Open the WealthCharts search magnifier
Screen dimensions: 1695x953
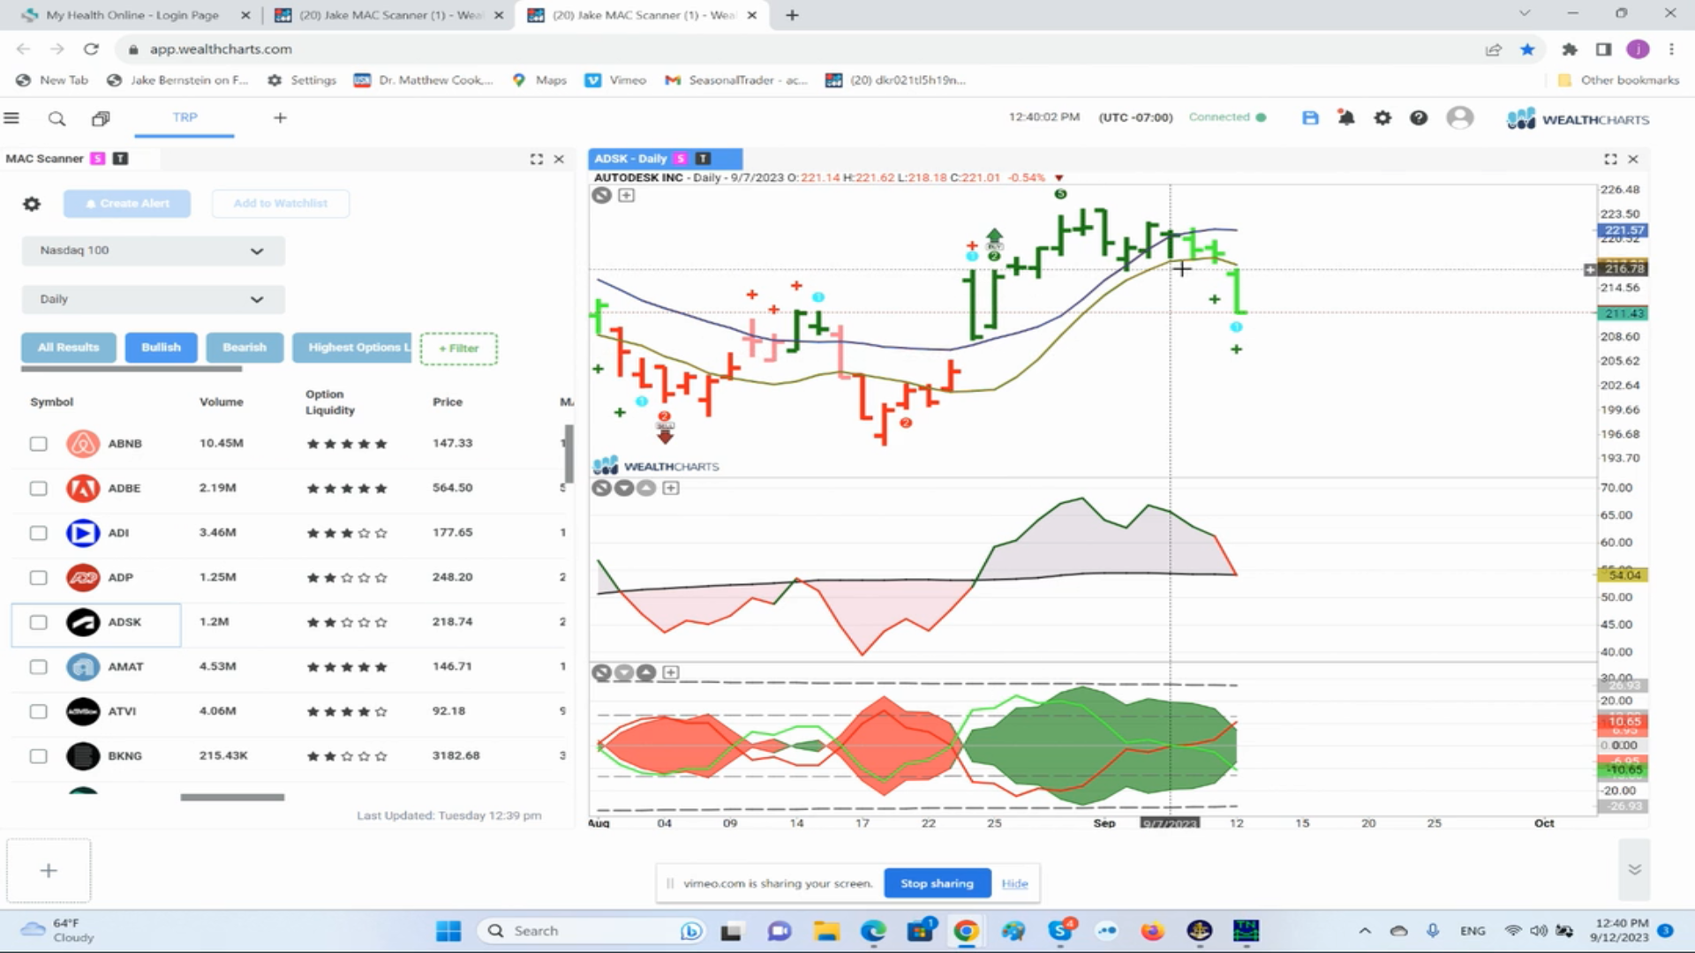pyautogui.click(x=56, y=118)
